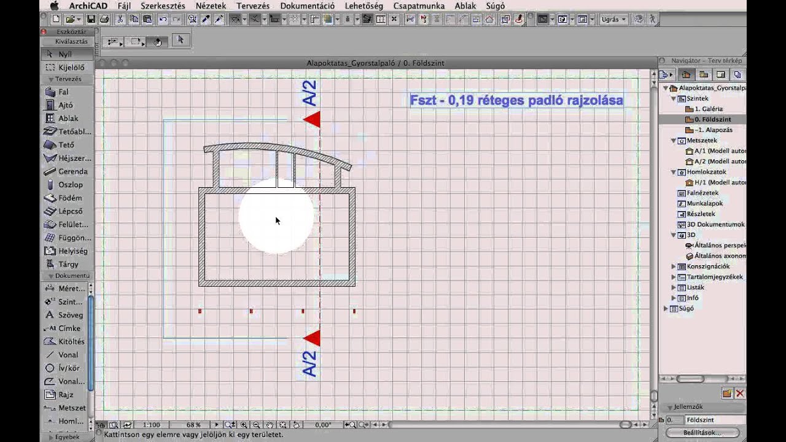Collapse the Homlokzatok tree node

point(674,173)
